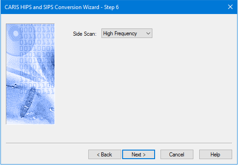Click the 00110001 binary row in banner

coord(37,48)
